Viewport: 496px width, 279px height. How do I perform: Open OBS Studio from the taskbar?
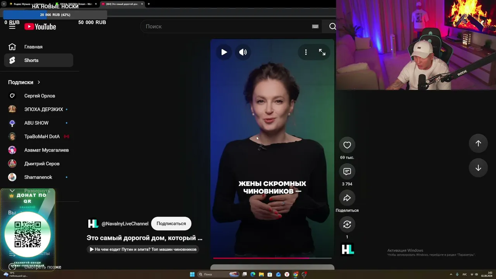point(304,274)
